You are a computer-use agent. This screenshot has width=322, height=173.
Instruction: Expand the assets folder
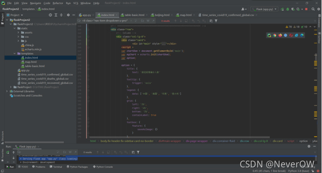(18, 33)
